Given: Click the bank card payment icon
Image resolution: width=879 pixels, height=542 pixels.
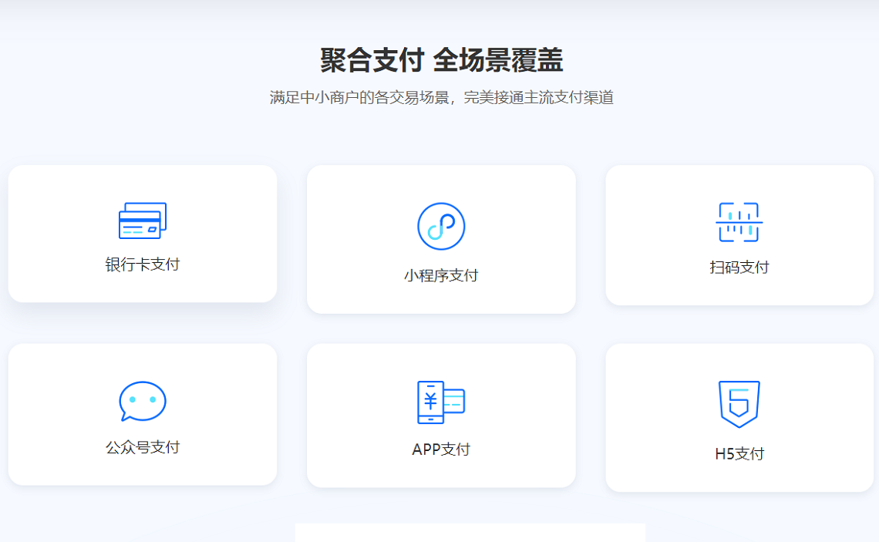Looking at the screenshot, I should (143, 221).
